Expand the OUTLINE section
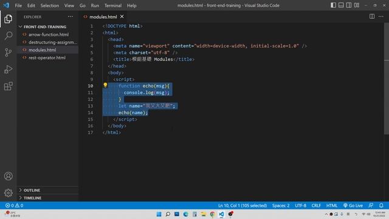The width and height of the screenshot is (389, 219). pyautogui.click(x=32, y=190)
